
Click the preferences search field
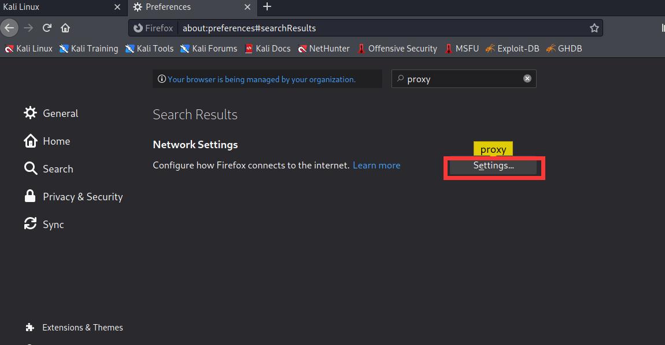pos(463,79)
